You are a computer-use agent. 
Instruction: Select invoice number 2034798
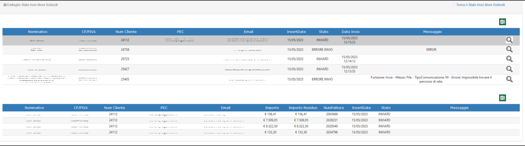coord(331,132)
